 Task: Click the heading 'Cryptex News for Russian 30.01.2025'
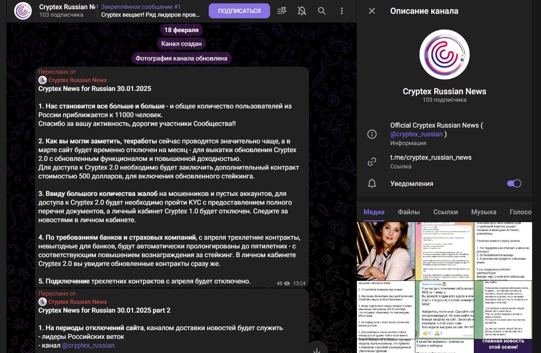click(95, 89)
